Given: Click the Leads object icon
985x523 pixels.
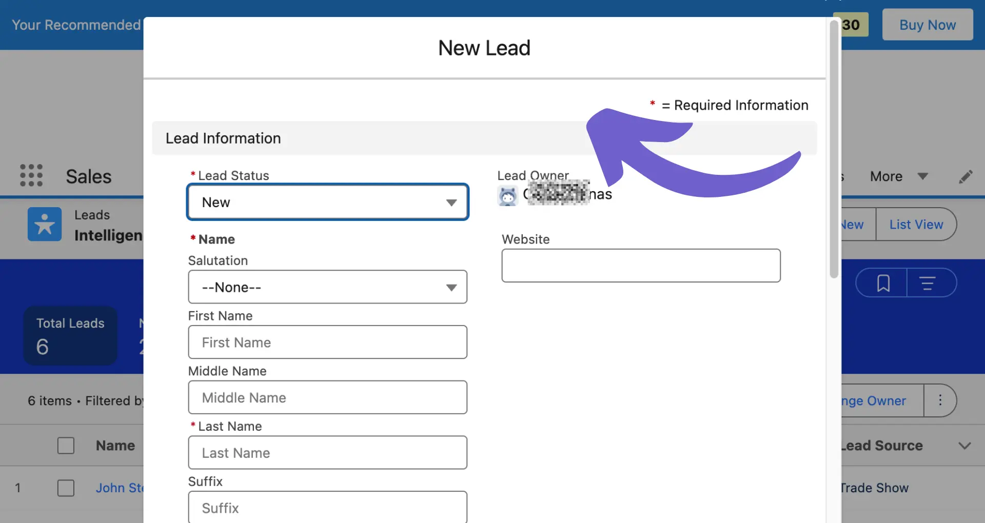Looking at the screenshot, I should [x=44, y=224].
